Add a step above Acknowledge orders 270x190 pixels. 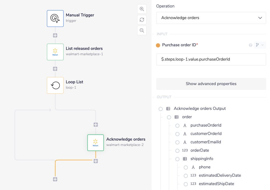[x=96, y=125]
